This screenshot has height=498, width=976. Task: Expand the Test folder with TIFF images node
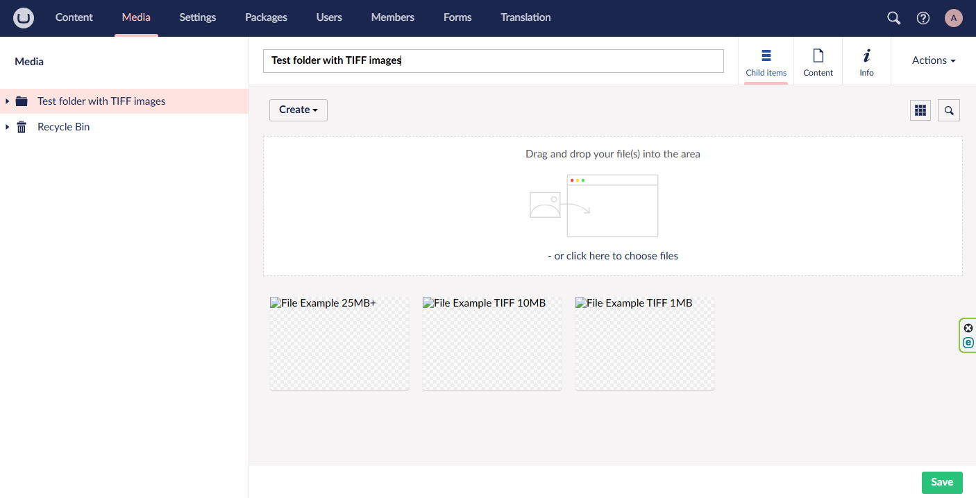click(x=7, y=101)
